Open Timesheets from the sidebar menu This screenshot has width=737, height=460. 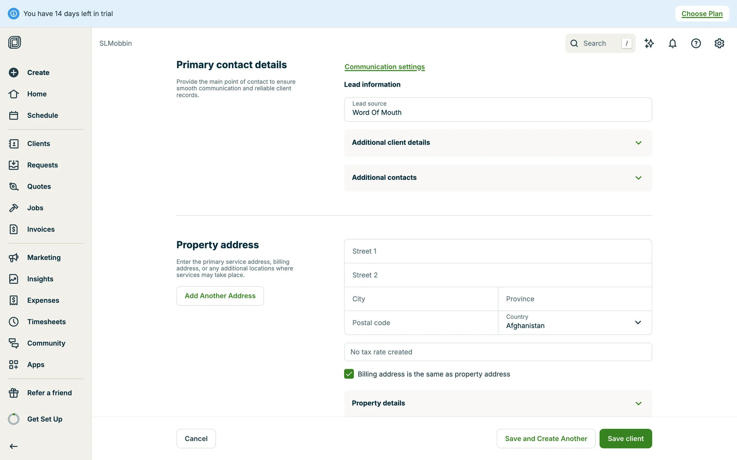[46, 322]
